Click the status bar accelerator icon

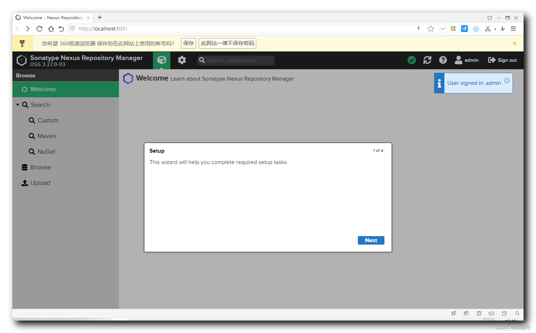[466, 313]
